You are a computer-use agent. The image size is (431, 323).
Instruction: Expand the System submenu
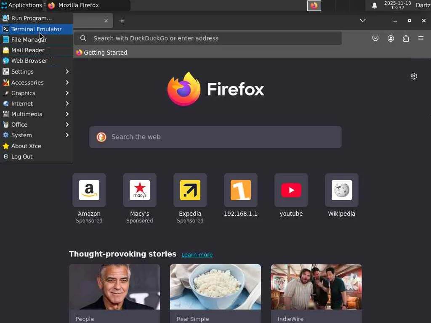click(37, 135)
